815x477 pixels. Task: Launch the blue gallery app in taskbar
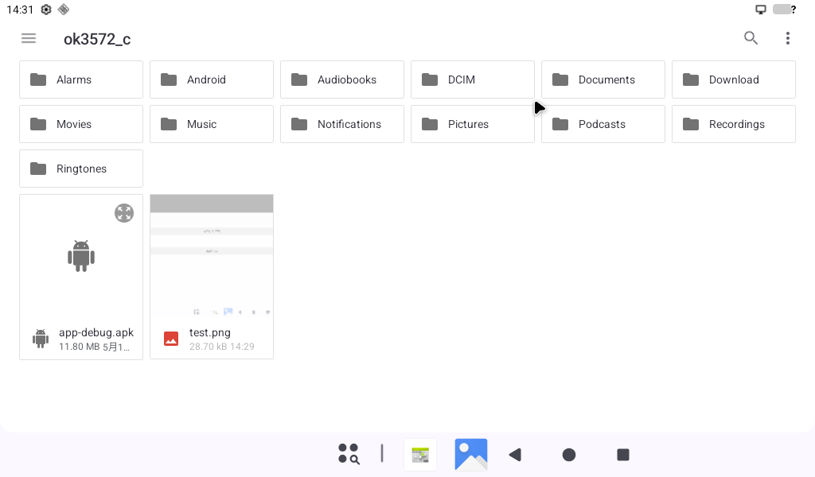[x=471, y=455]
